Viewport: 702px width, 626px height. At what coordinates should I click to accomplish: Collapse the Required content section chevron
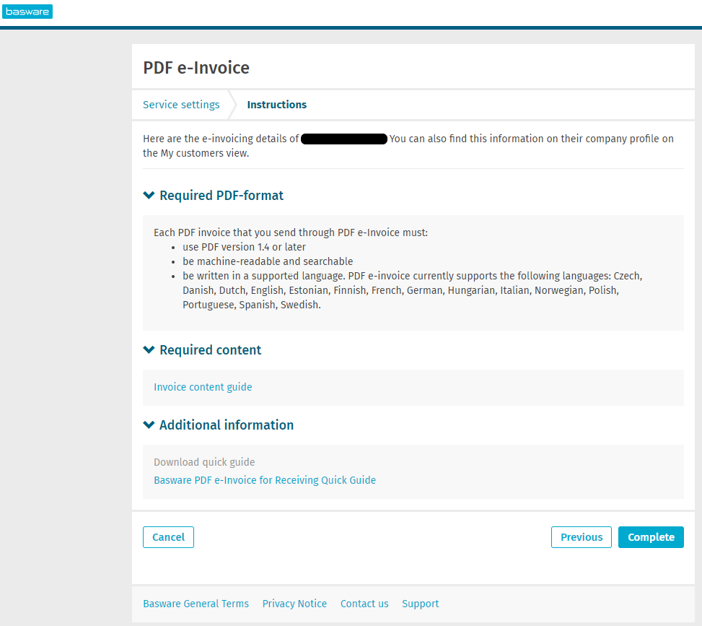coord(149,350)
